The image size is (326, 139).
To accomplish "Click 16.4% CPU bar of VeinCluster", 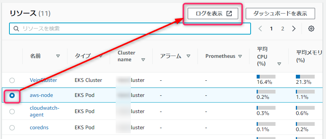I will (x=266, y=77).
